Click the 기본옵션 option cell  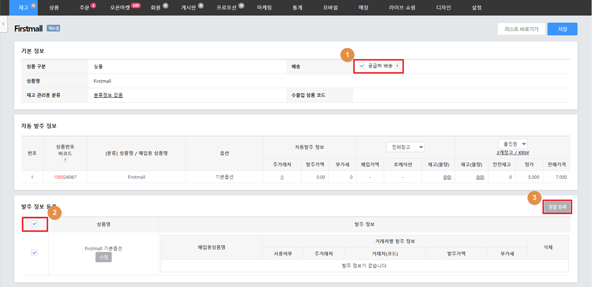(224, 177)
